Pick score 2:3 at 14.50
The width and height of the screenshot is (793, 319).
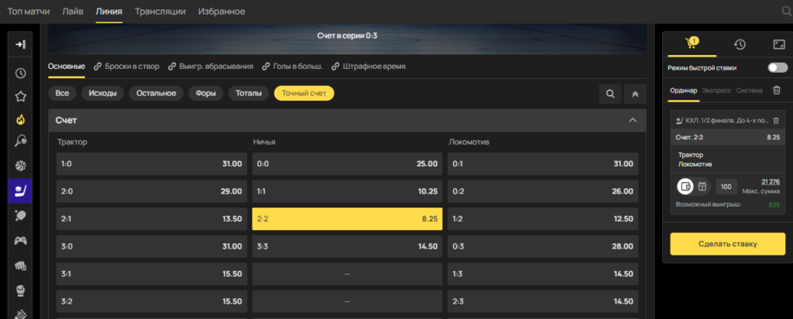click(543, 301)
